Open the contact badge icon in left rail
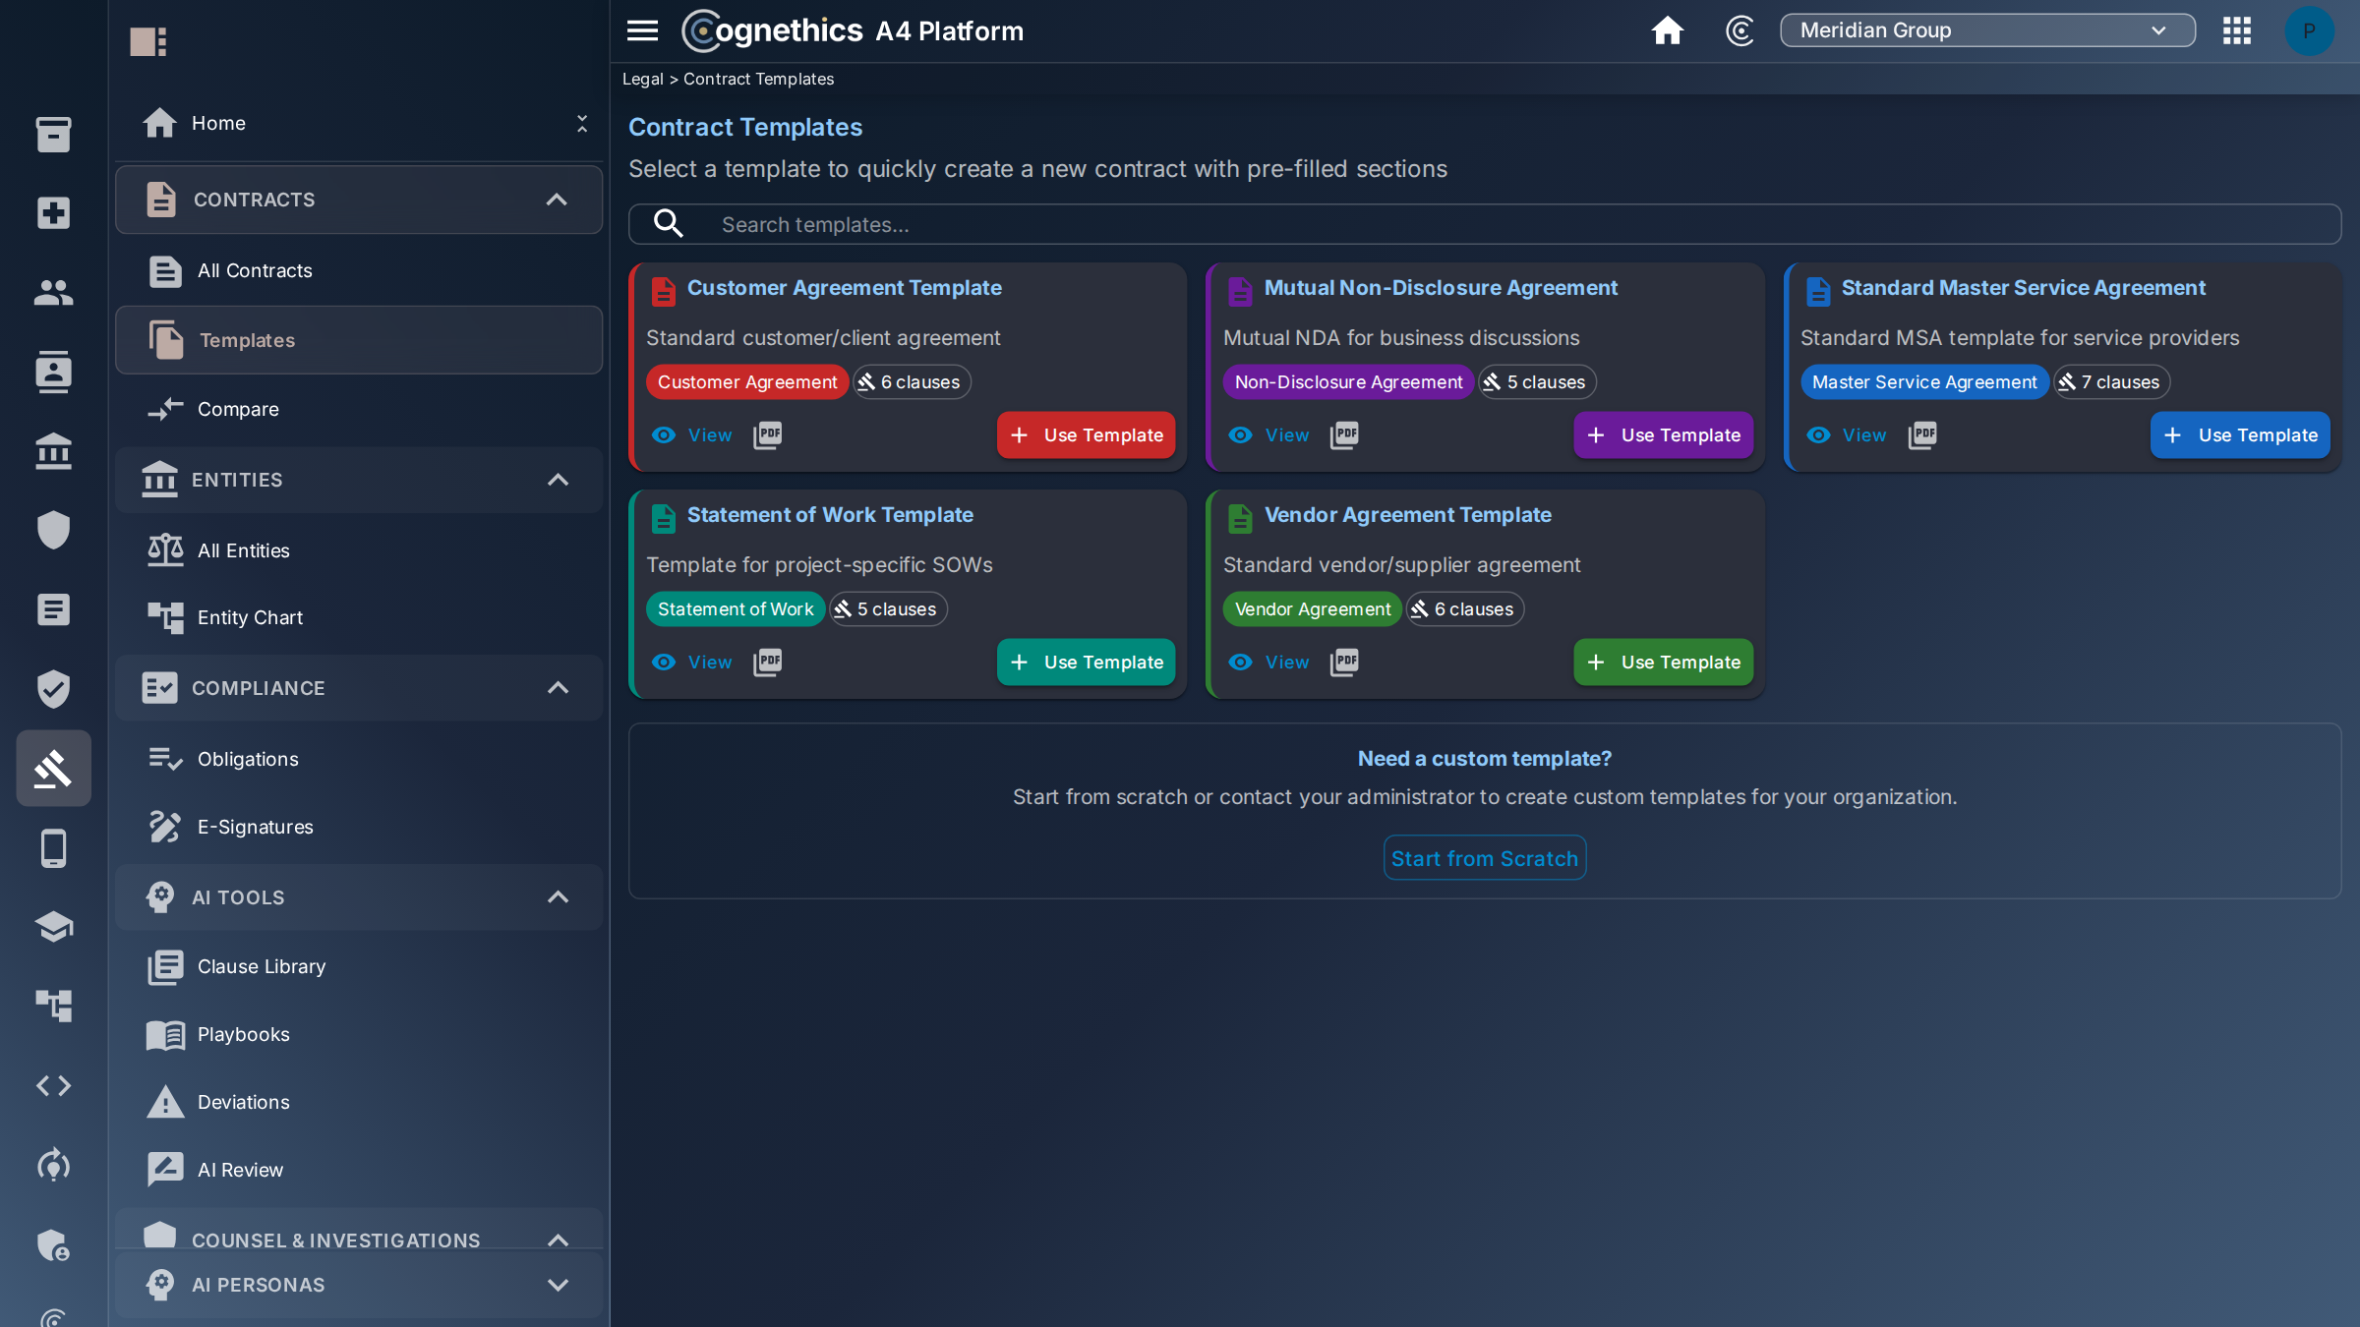This screenshot has height=1327, width=2360. [53, 372]
